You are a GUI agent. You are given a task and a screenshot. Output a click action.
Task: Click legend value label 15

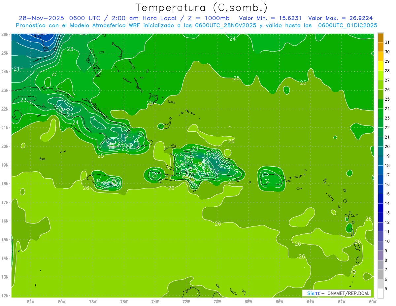click(x=387, y=194)
